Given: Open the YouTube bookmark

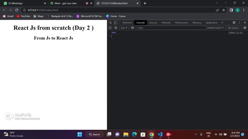Looking at the screenshot, I should coord(23,16).
